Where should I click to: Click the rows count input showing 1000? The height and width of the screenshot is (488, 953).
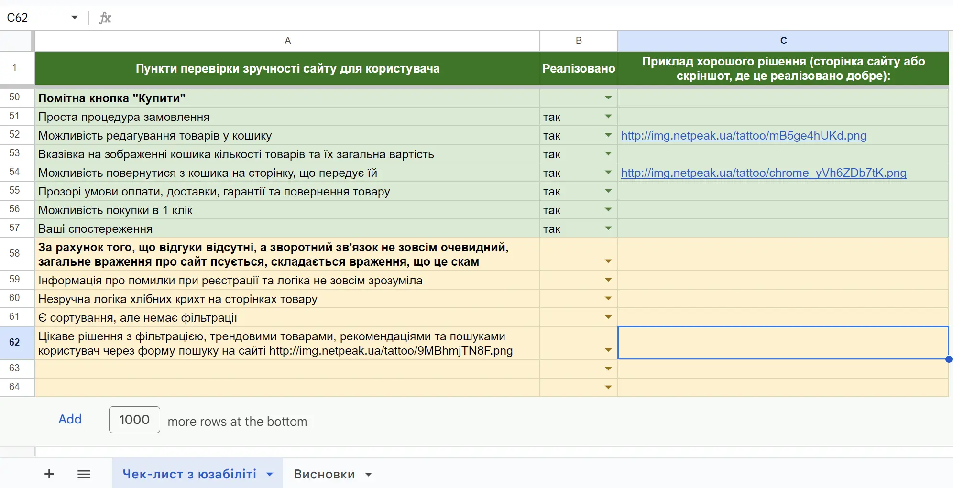coord(134,420)
